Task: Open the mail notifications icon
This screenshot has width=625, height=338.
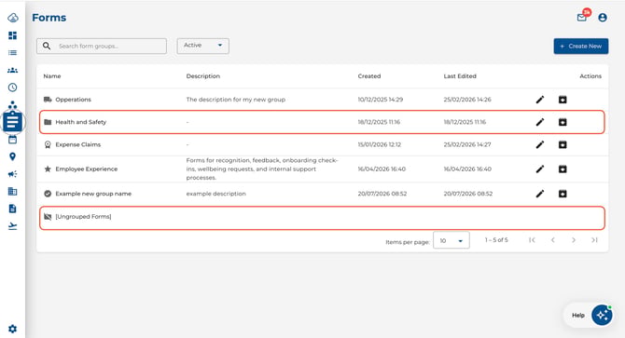Action: (582, 17)
